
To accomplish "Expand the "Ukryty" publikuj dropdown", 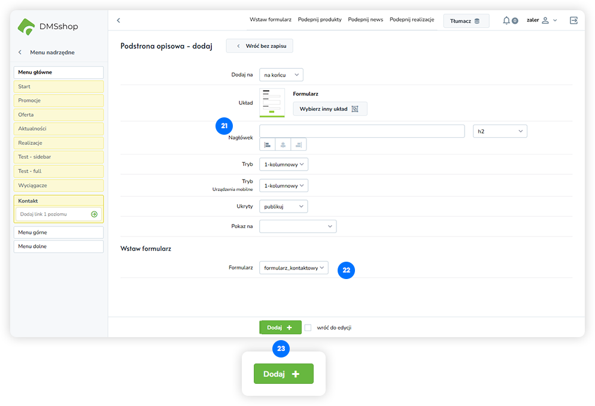I will pyautogui.click(x=283, y=207).
